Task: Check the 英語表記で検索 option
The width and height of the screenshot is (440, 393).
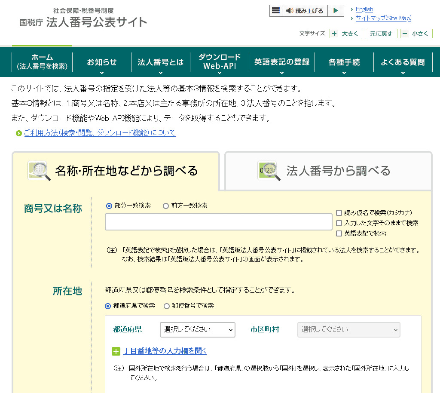Action: tap(339, 233)
